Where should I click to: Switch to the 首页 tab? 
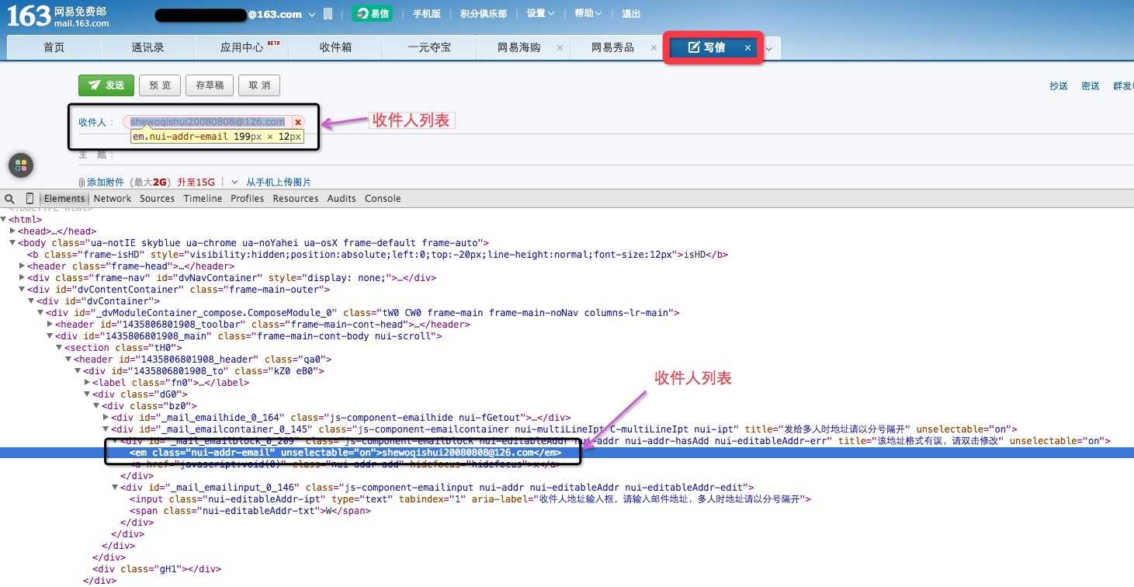click(x=54, y=47)
